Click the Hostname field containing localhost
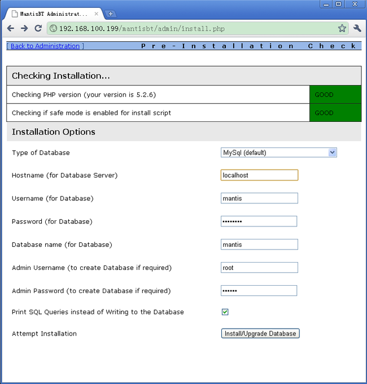 coord(259,175)
